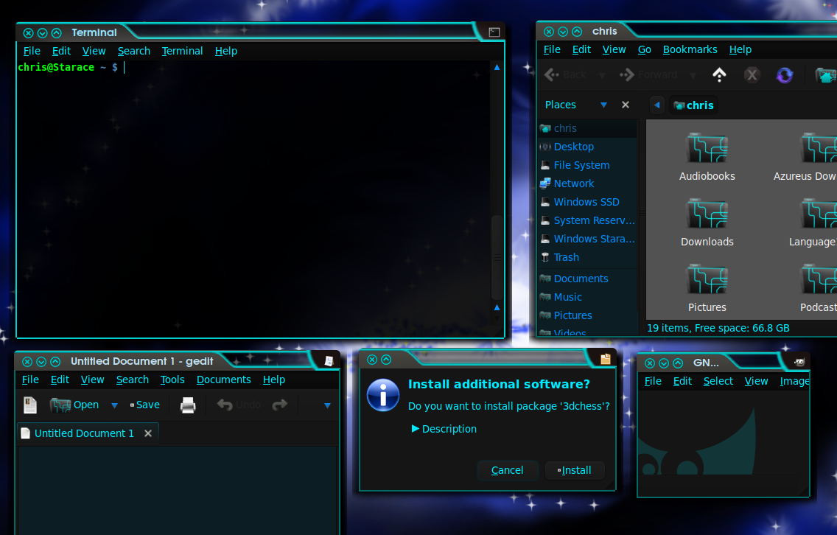837x535 pixels.
Task: Select System Reserved in Places sidebar
Action: click(587, 220)
